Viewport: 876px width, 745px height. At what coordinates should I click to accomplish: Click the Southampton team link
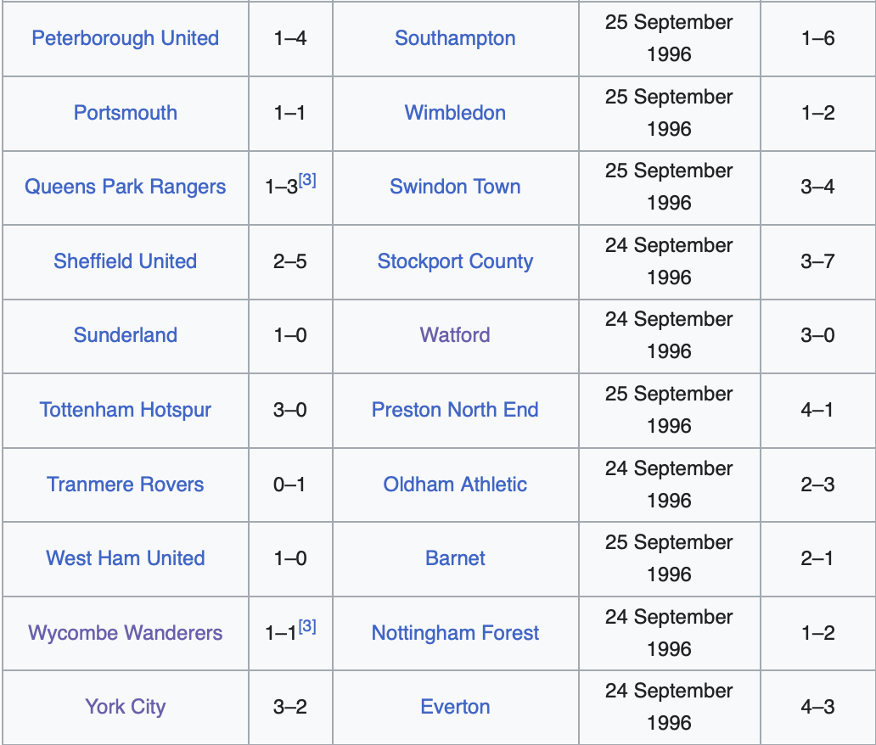click(x=455, y=38)
